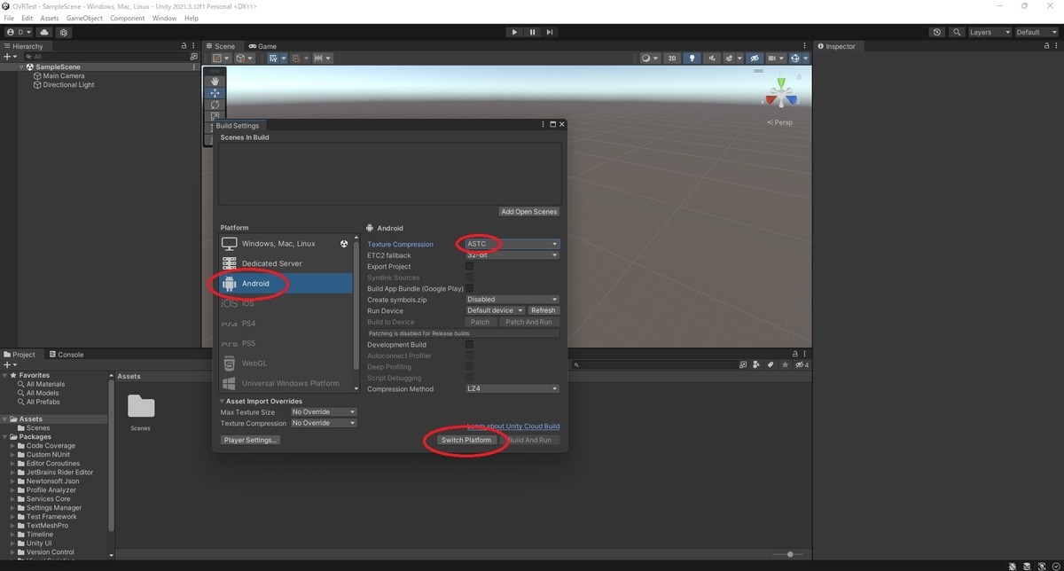Image resolution: width=1064 pixels, height=571 pixels.
Task: Expand Code Coverage package folder
Action: 12,446
